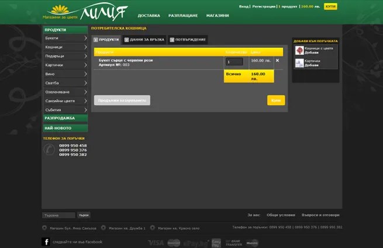
Task: Open the Разплащане menu item
Action: coord(183,16)
